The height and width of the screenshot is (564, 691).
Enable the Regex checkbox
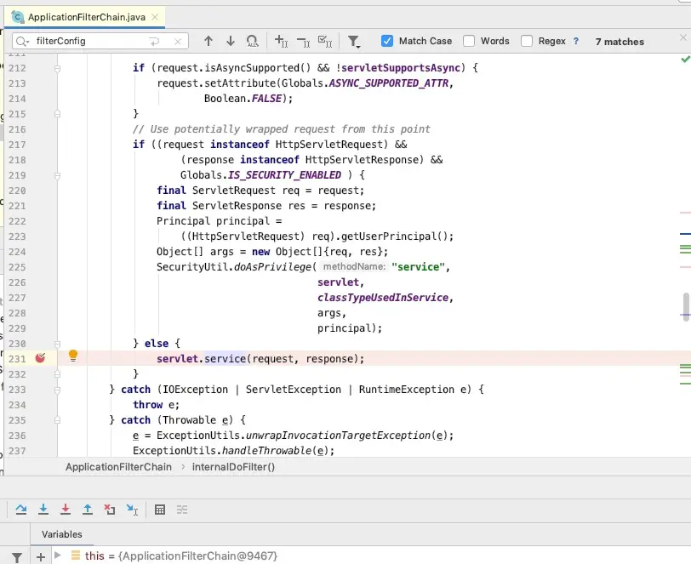527,41
